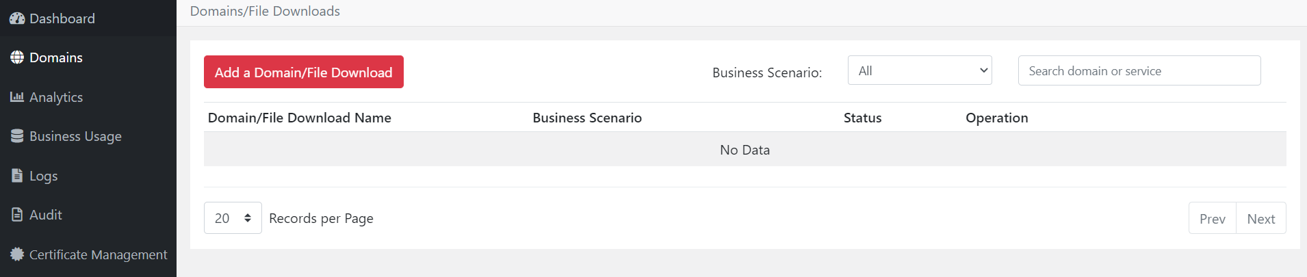This screenshot has height=277, width=1307.
Task: Click the Logs document icon
Action: [17, 176]
